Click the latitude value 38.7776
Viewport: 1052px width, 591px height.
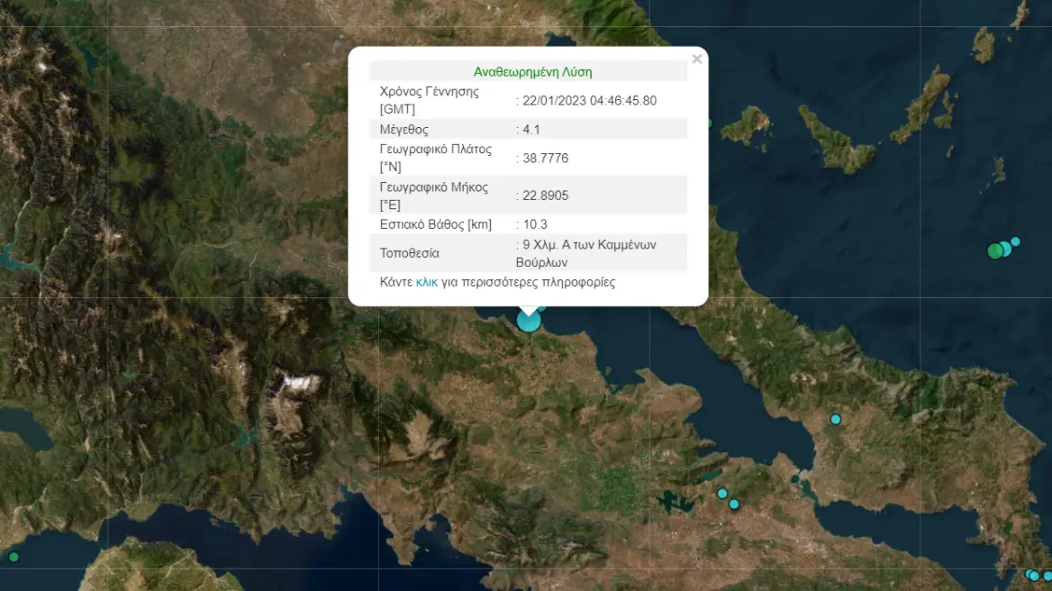pyautogui.click(x=546, y=159)
